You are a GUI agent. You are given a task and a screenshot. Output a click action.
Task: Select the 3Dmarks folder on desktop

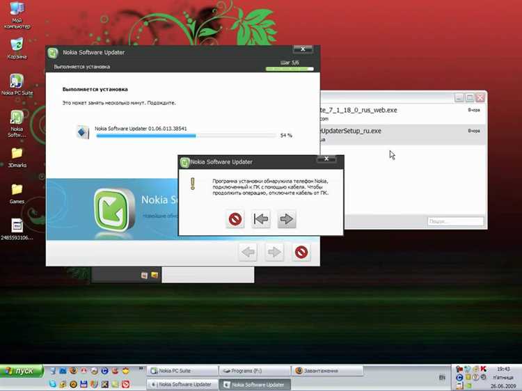pos(17,157)
